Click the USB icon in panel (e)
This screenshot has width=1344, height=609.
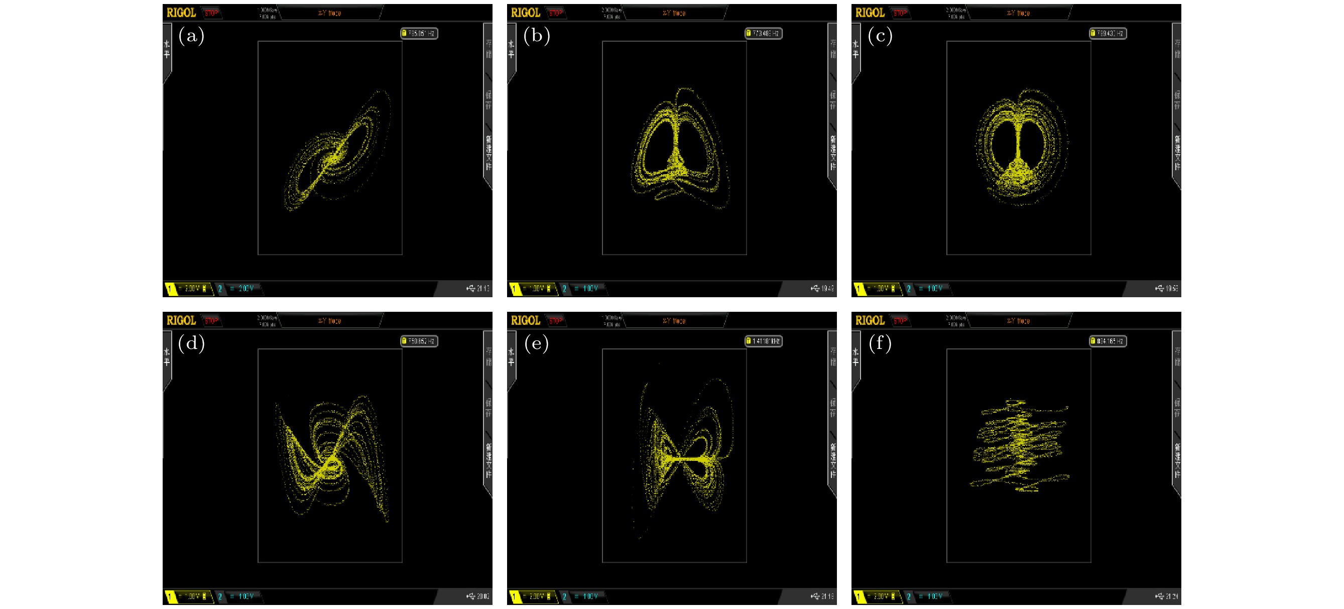coord(815,596)
